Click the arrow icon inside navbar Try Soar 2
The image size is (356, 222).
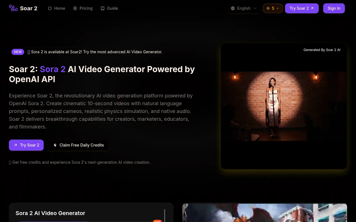coord(312,8)
